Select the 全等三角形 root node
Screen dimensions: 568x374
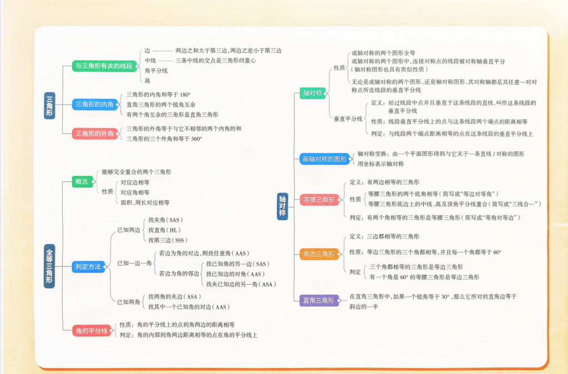pos(49,265)
